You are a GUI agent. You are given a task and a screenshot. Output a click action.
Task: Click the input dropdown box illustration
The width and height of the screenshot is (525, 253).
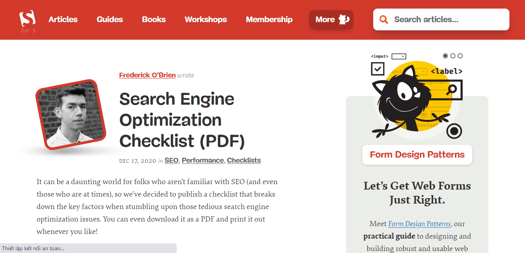point(399,56)
